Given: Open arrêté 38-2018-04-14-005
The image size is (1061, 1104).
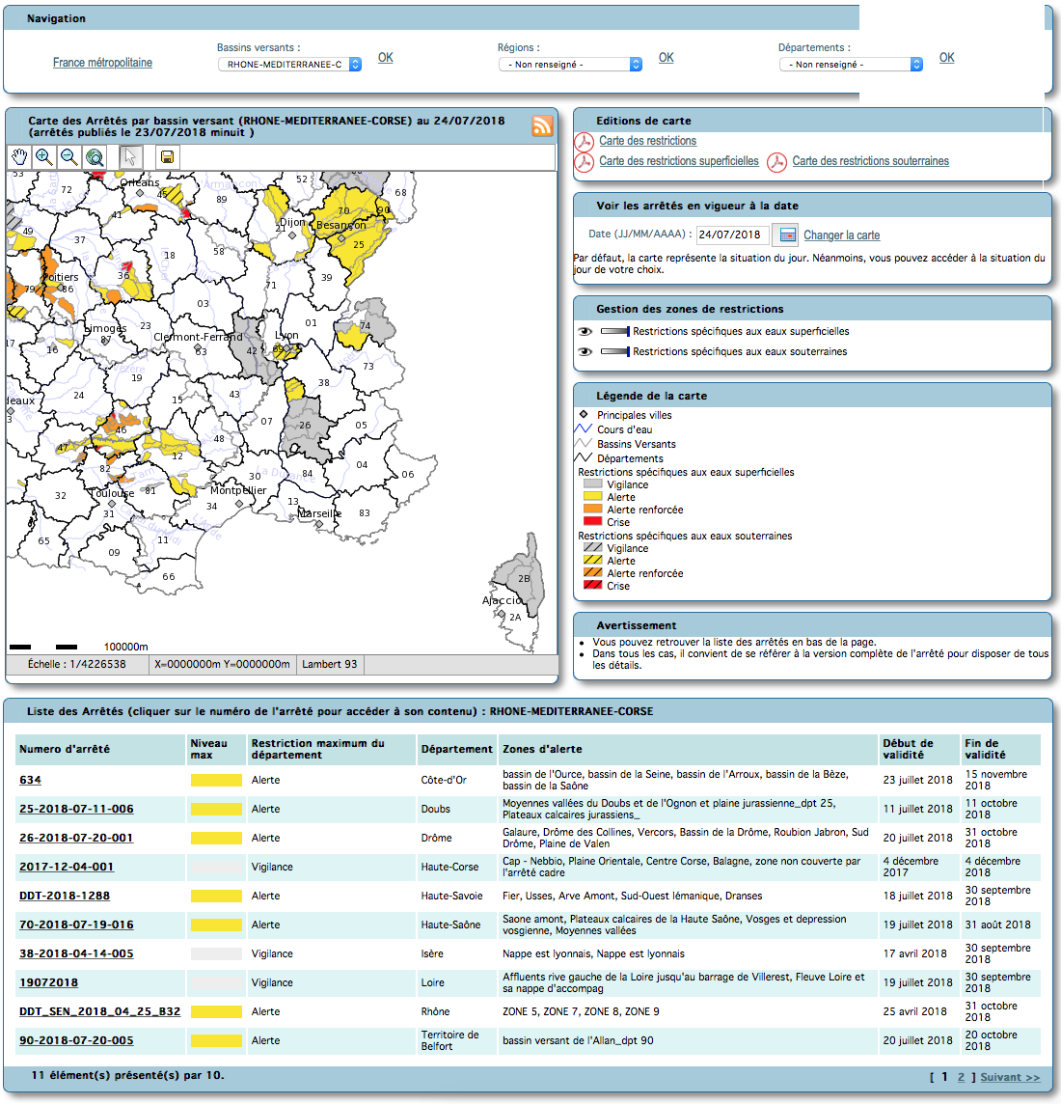Looking at the screenshot, I should point(76,953).
